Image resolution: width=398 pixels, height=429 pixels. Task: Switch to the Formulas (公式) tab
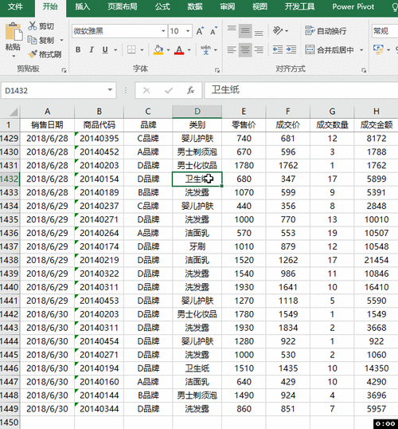(162, 6)
